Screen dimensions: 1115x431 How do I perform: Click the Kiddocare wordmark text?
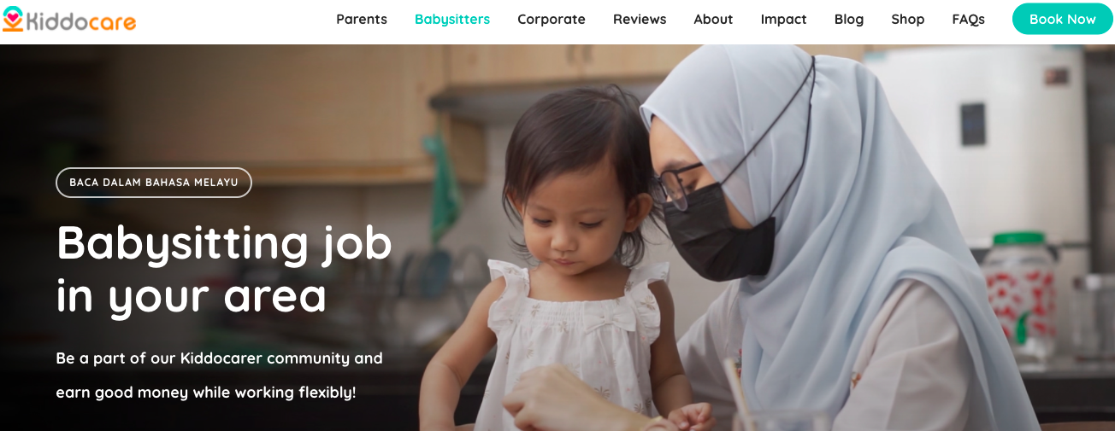81,20
